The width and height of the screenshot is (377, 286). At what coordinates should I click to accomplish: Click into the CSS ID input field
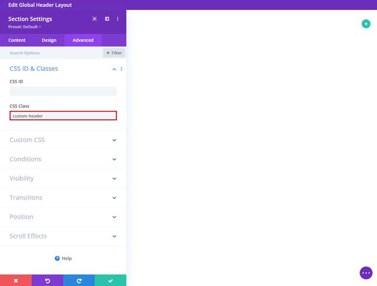[63, 91]
